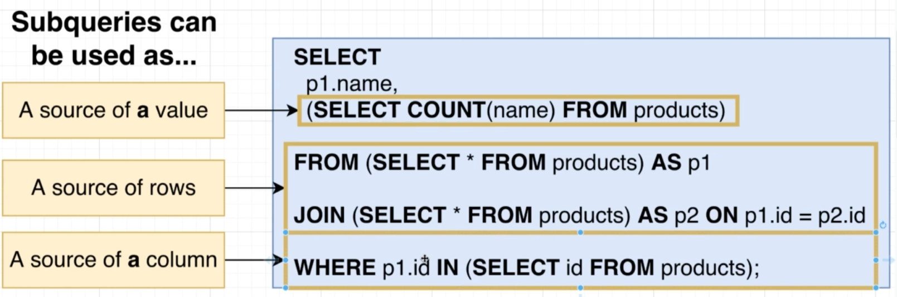
Task: Click the bottom-left resize handle of the selected box
Action: click(x=285, y=288)
